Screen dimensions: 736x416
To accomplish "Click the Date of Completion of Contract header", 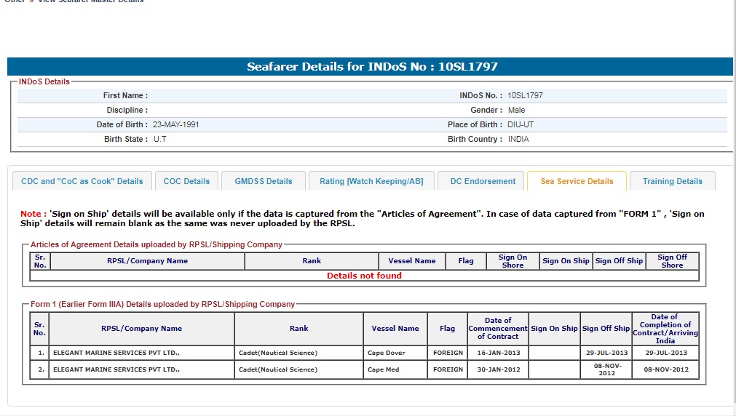I will (665, 329).
